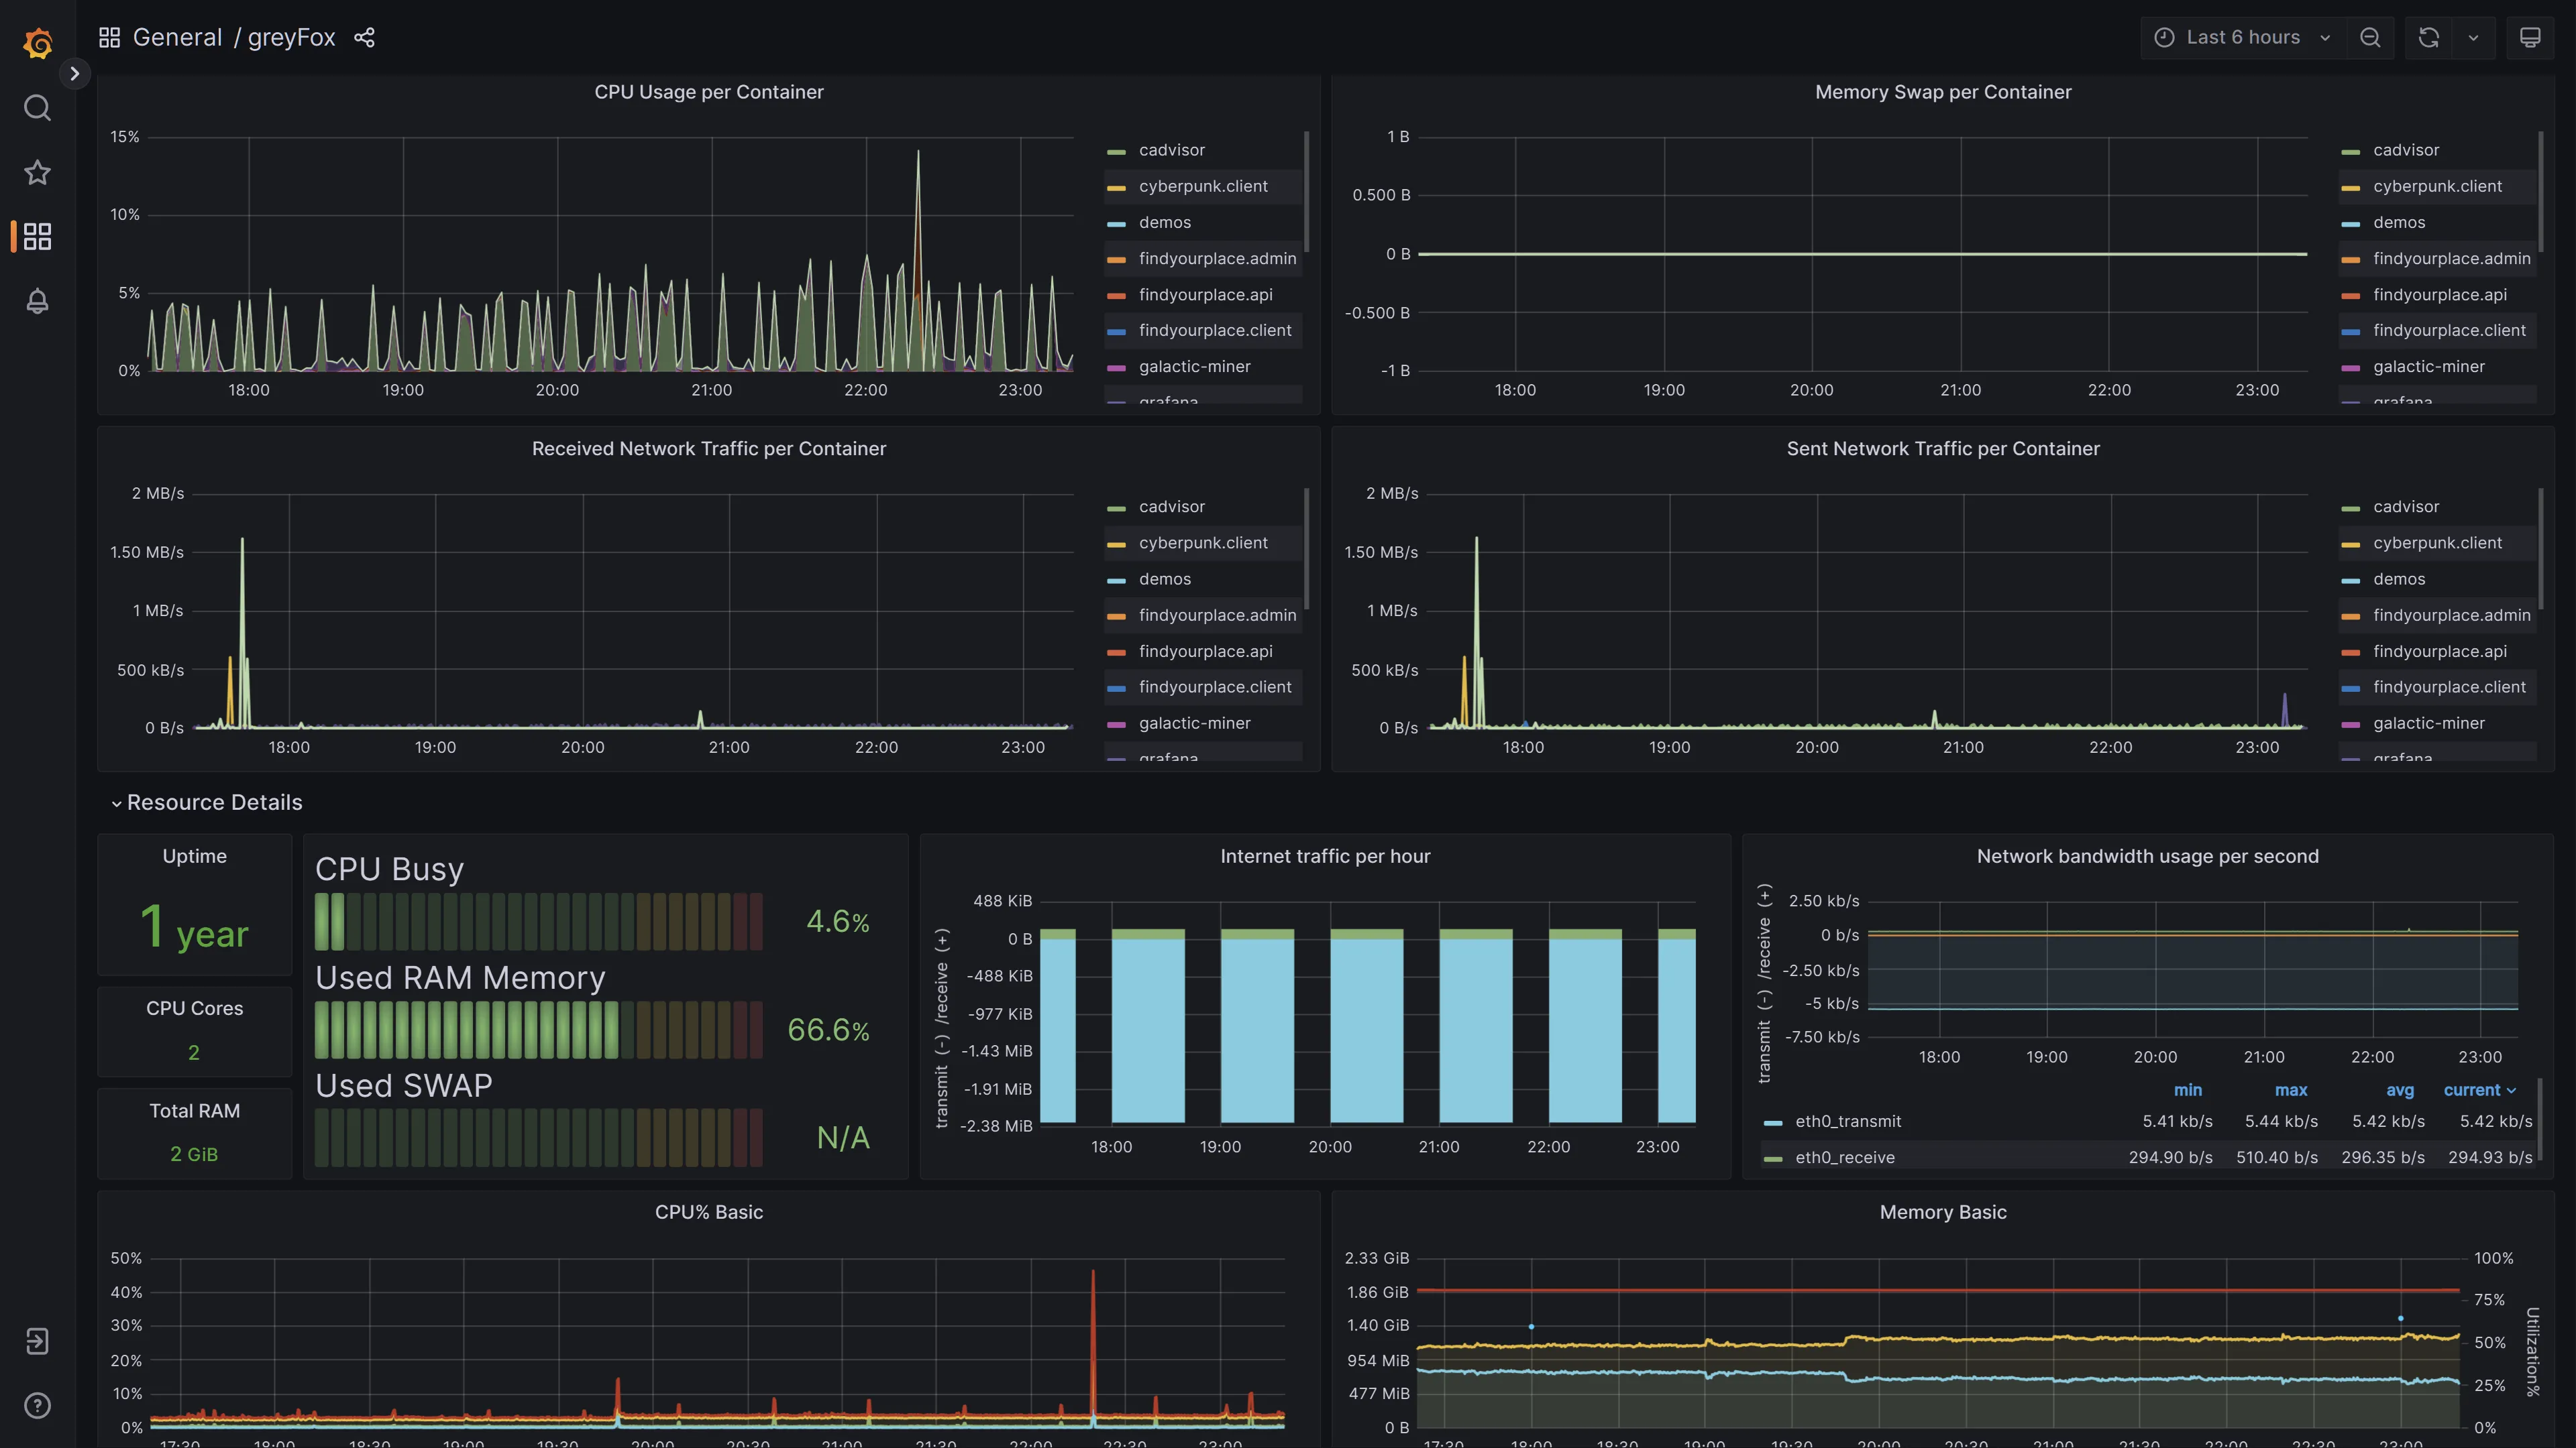Refresh the dashboard with the refresh icon

(2428, 38)
